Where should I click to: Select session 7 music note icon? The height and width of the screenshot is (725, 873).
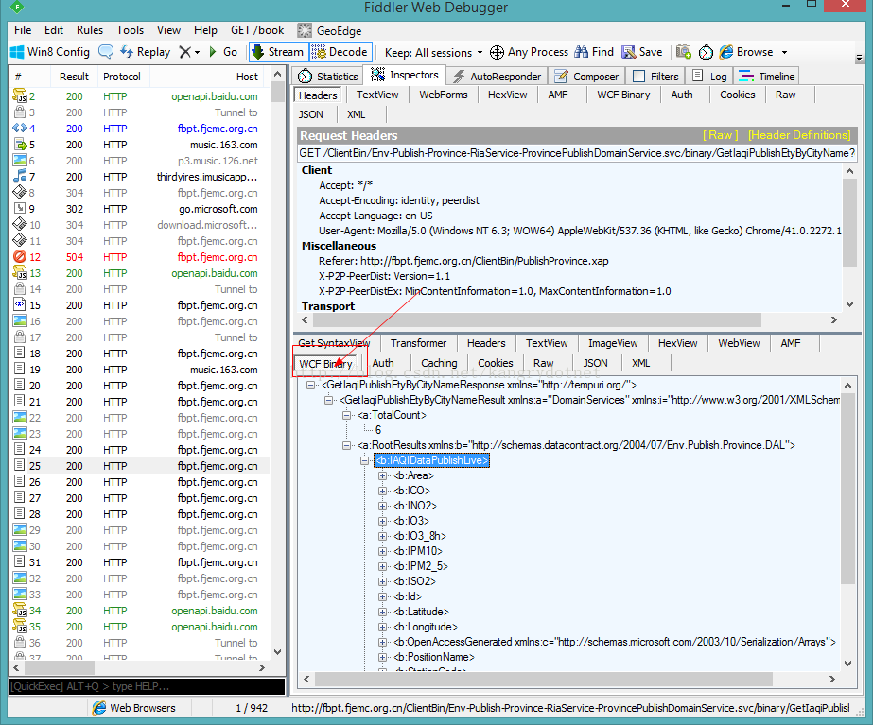click(20, 177)
